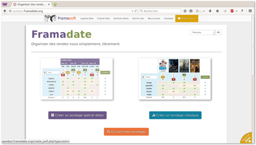Click the paper plane send icon
Image resolution: width=256 pixels, height=145 pixels.
coord(225,11)
